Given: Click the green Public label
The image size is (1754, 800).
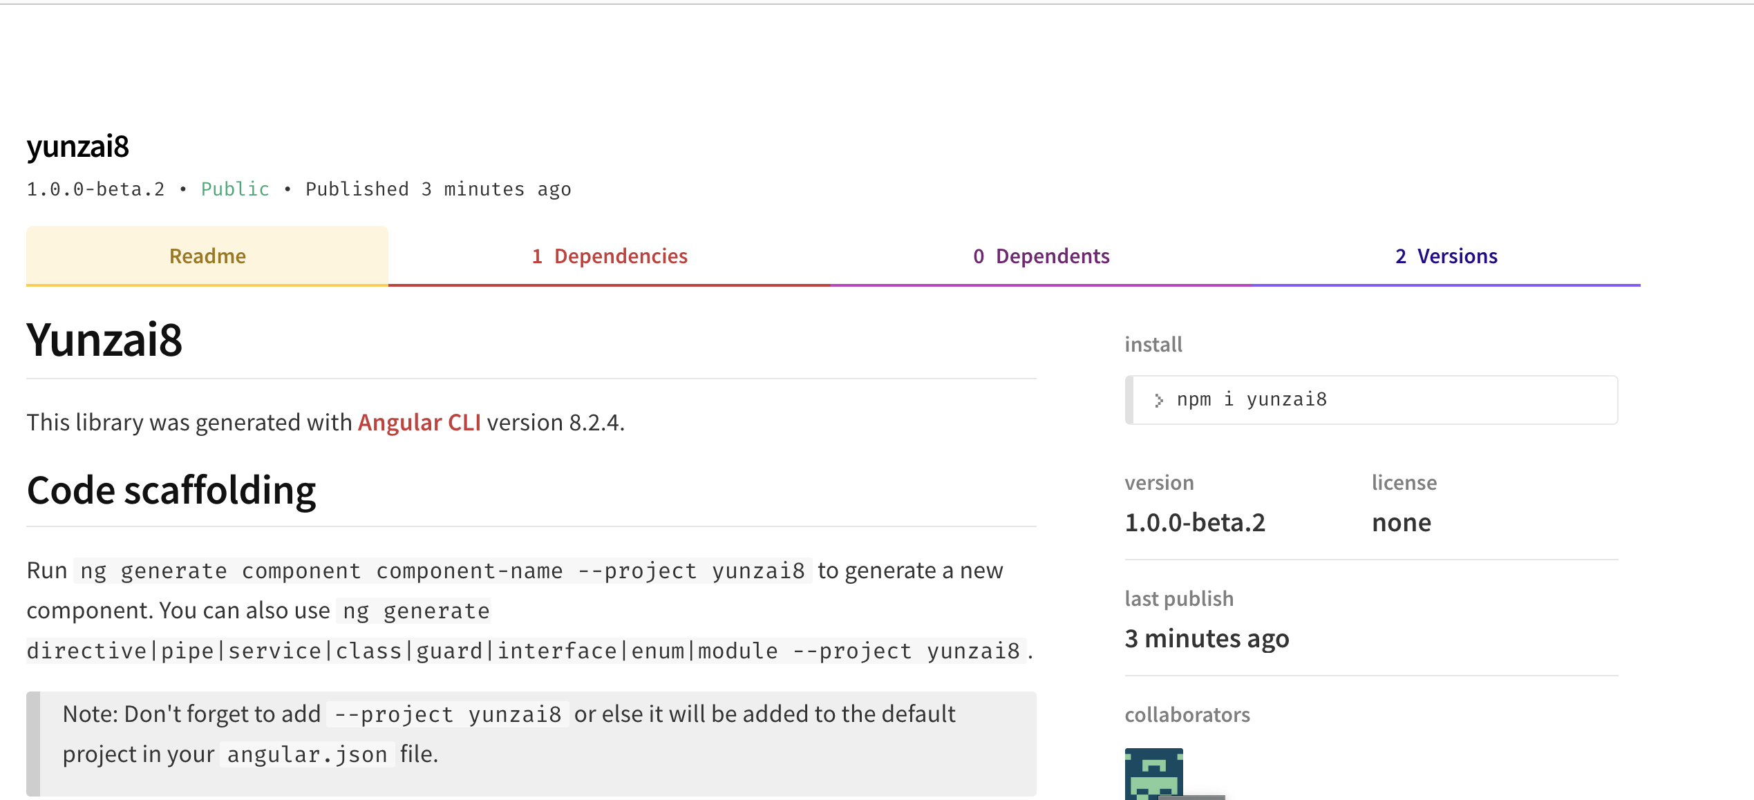Looking at the screenshot, I should (235, 189).
